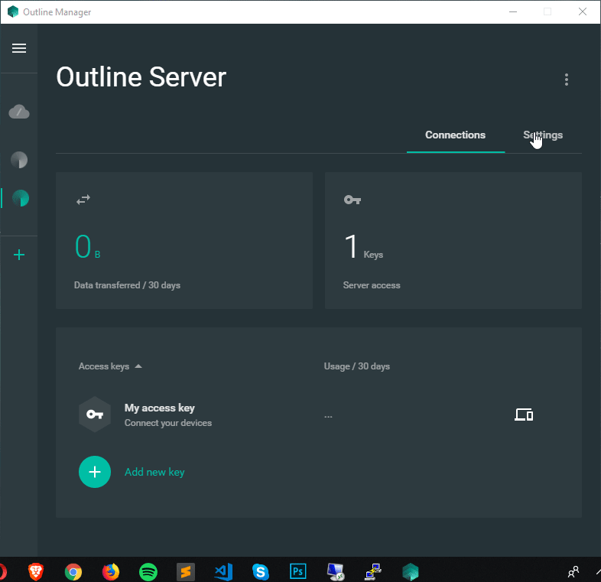Open Brave browser from the taskbar
This screenshot has height=582, width=601.
pos(36,572)
